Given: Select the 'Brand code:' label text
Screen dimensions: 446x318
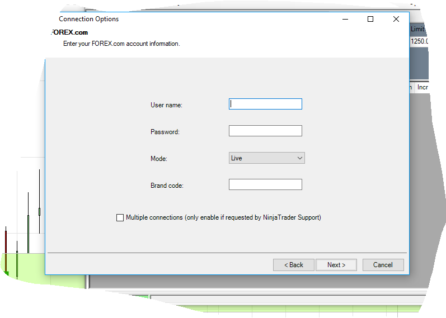Looking at the screenshot, I should [167, 186].
